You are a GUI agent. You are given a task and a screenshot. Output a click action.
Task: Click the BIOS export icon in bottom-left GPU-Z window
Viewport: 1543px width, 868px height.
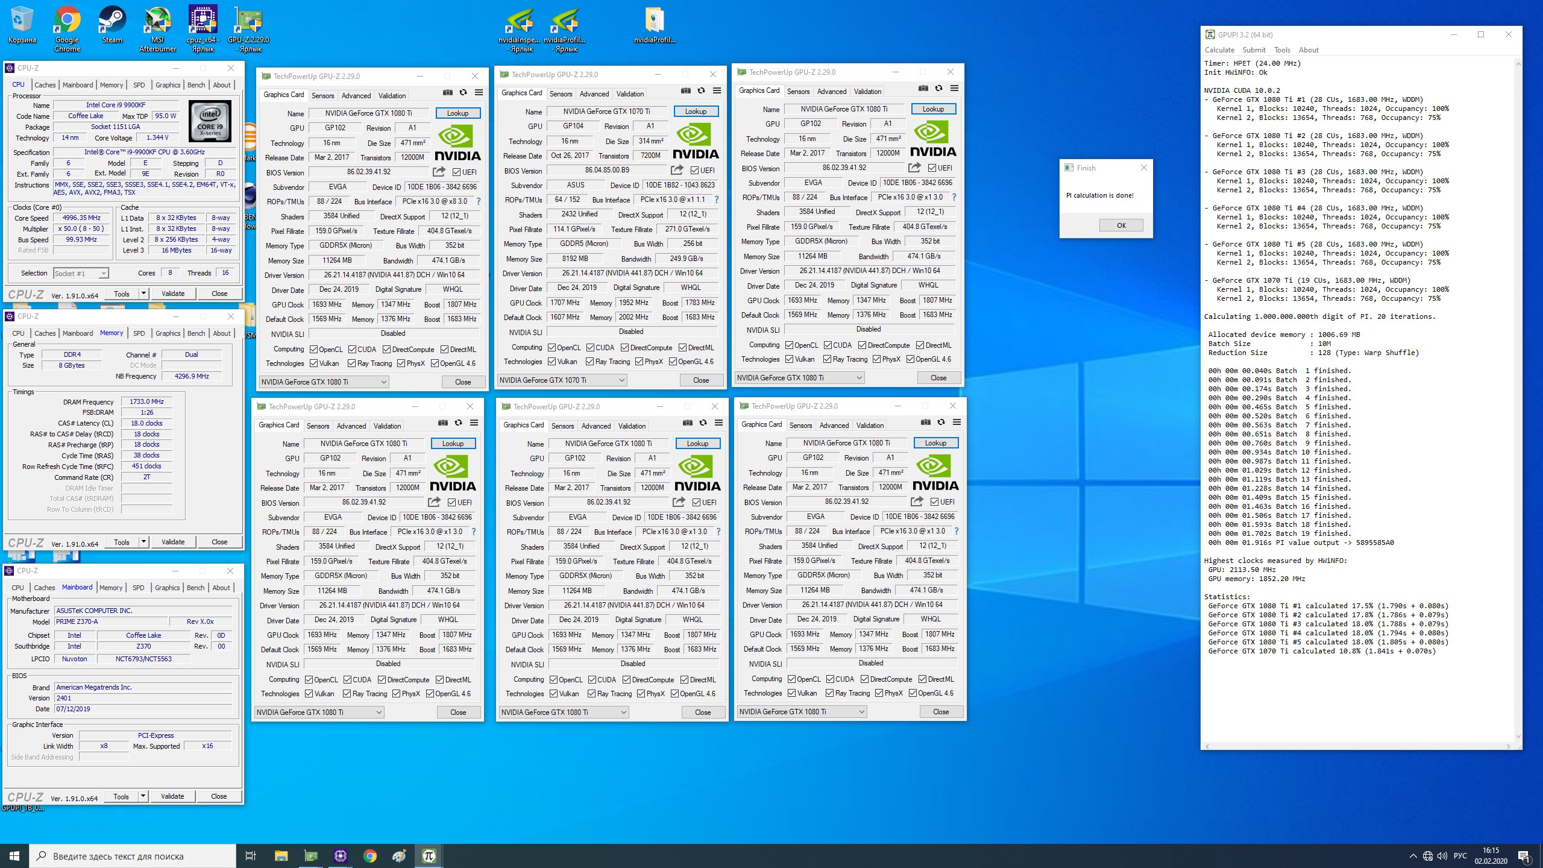[x=434, y=502]
